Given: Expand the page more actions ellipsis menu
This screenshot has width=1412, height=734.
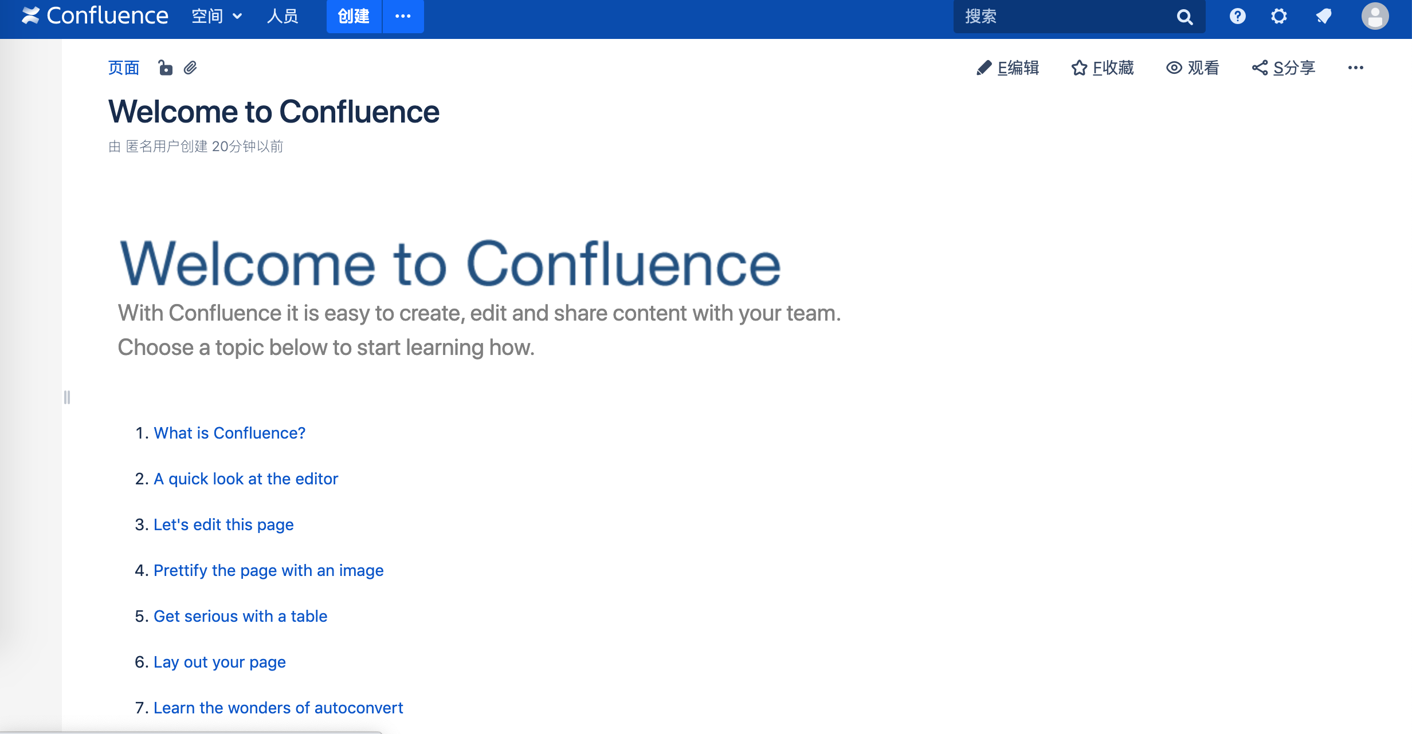Looking at the screenshot, I should point(1355,68).
